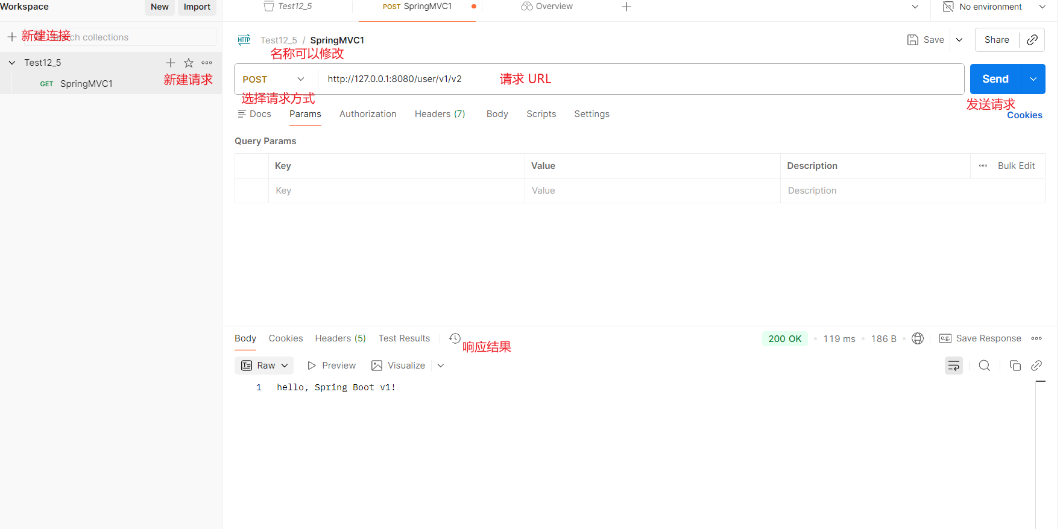Click the 186 B response size
1063x529 pixels.
coord(884,338)
